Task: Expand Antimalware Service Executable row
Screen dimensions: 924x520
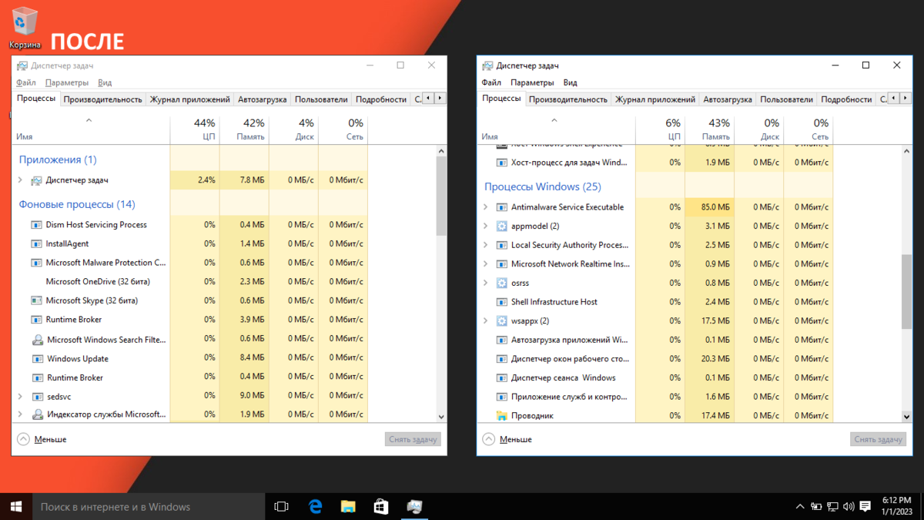Action: (485, 207)
